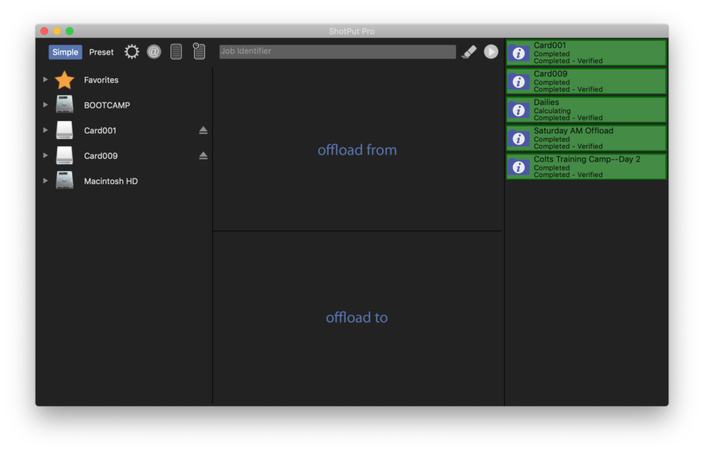Click the Favorites star icon
Viewport: 704px width, 453px height.
64,79
